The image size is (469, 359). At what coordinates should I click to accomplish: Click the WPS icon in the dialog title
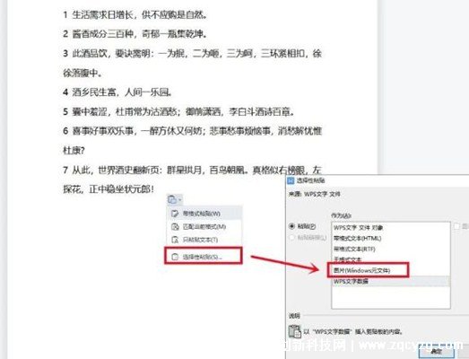click(291, 180)
